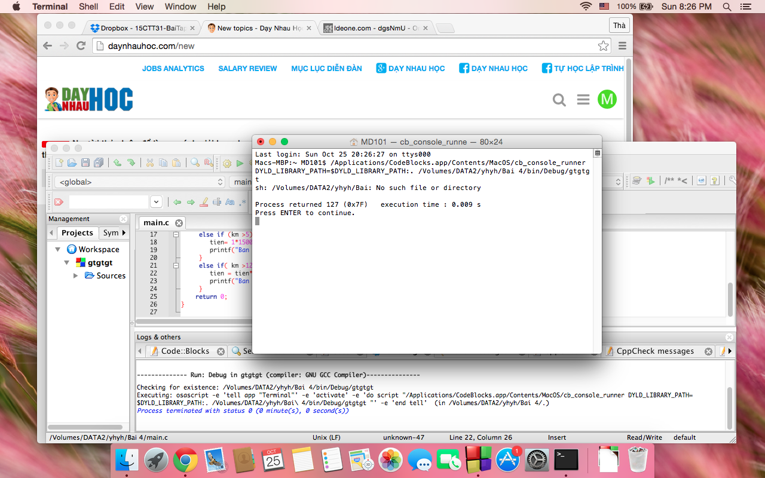Open MỤC LỤC DIỄN ĐÀN link
The height and width of the screenshot is (478, 765).
[326, 69]
